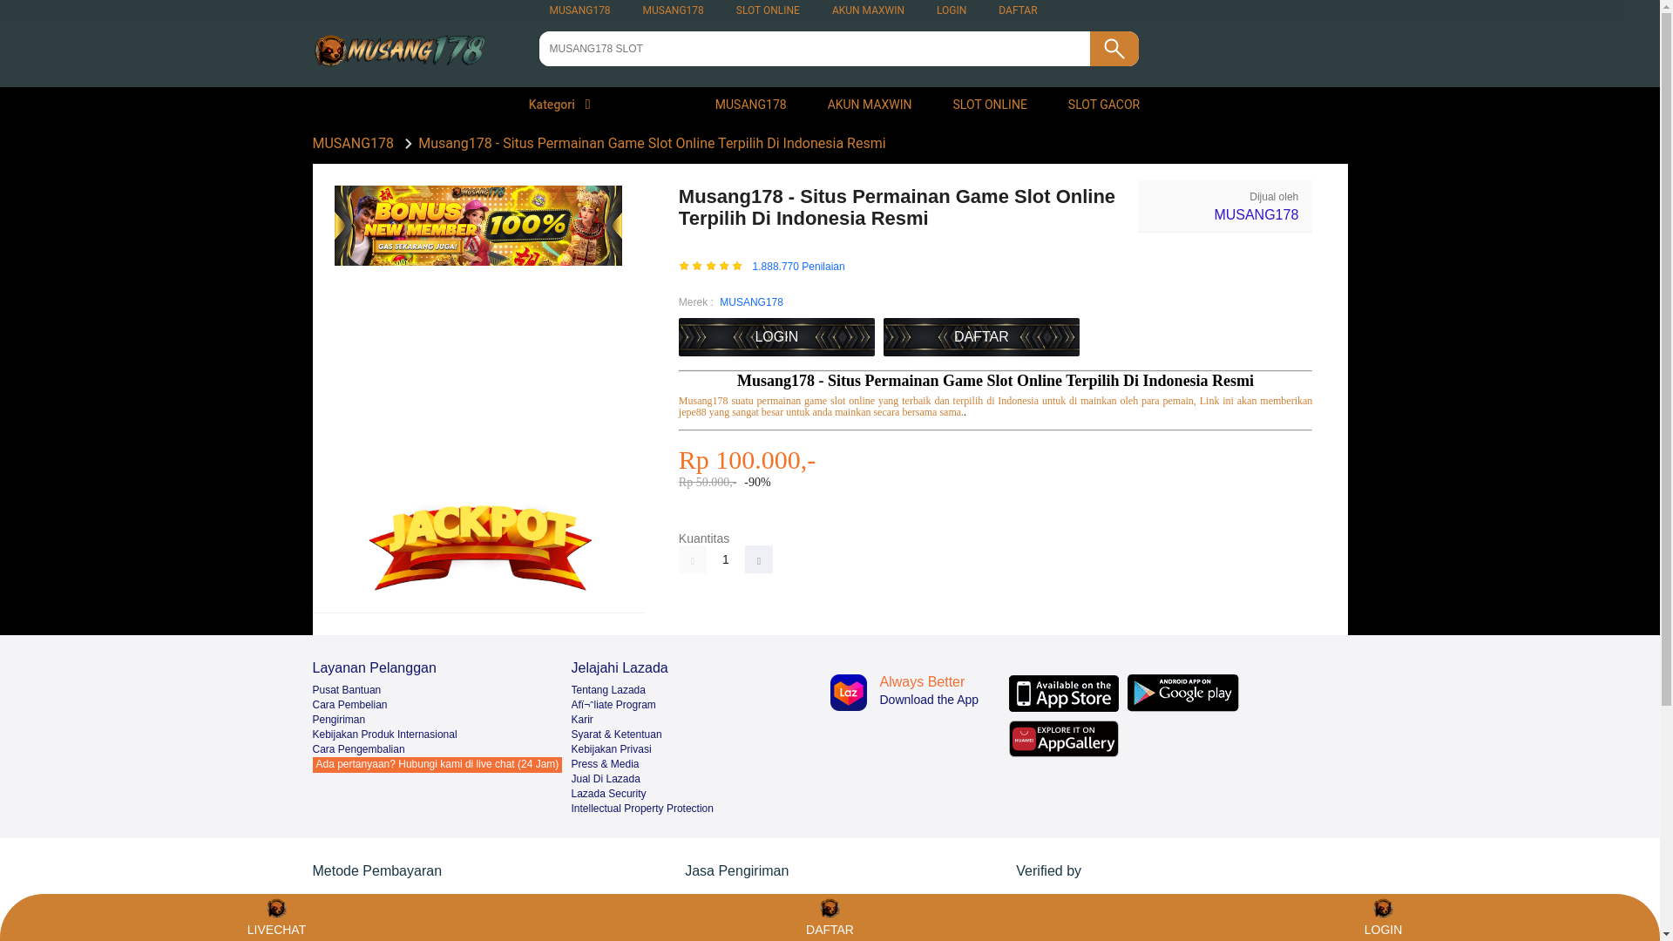Open Lazada Security link
The image size is (1673, 941).
point(608,794)
